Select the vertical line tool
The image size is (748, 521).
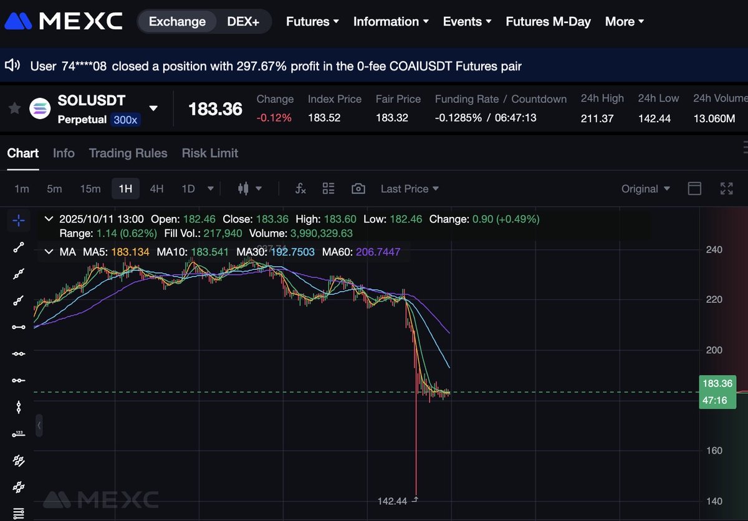click(19, 407)
